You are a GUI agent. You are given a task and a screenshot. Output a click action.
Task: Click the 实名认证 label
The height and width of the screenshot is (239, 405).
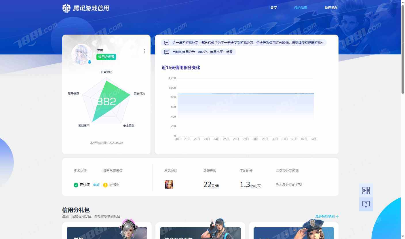pyautogui.click(x=80, y=171)
